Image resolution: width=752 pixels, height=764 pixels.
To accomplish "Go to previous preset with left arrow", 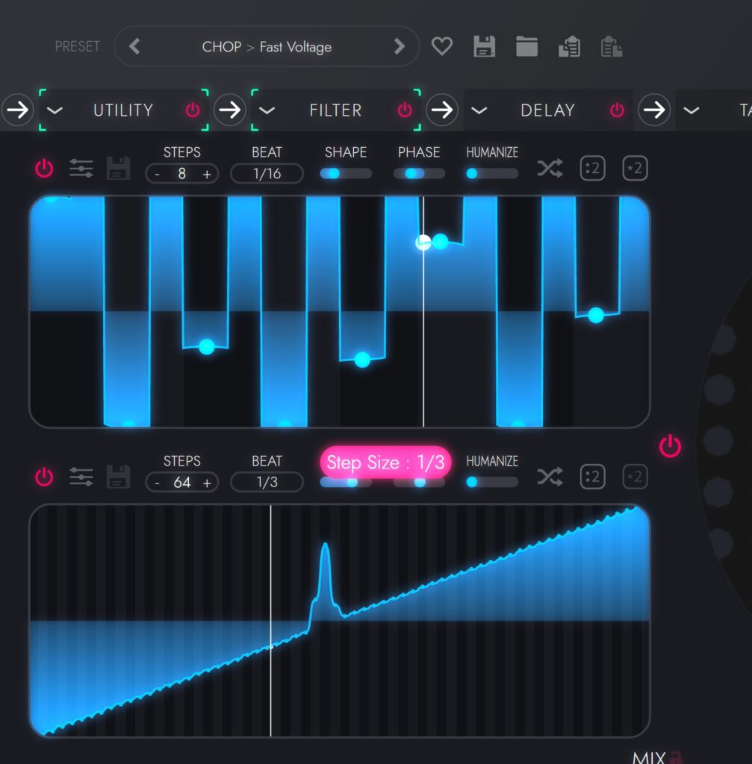I will tap(134, 47).
